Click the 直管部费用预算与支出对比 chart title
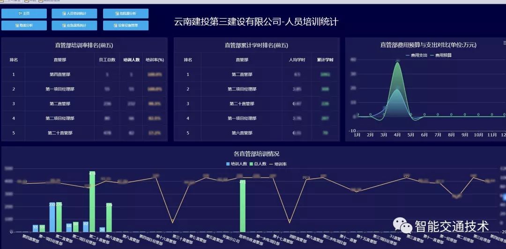Viewport: 506px width, 249px height. pos(428,45)
